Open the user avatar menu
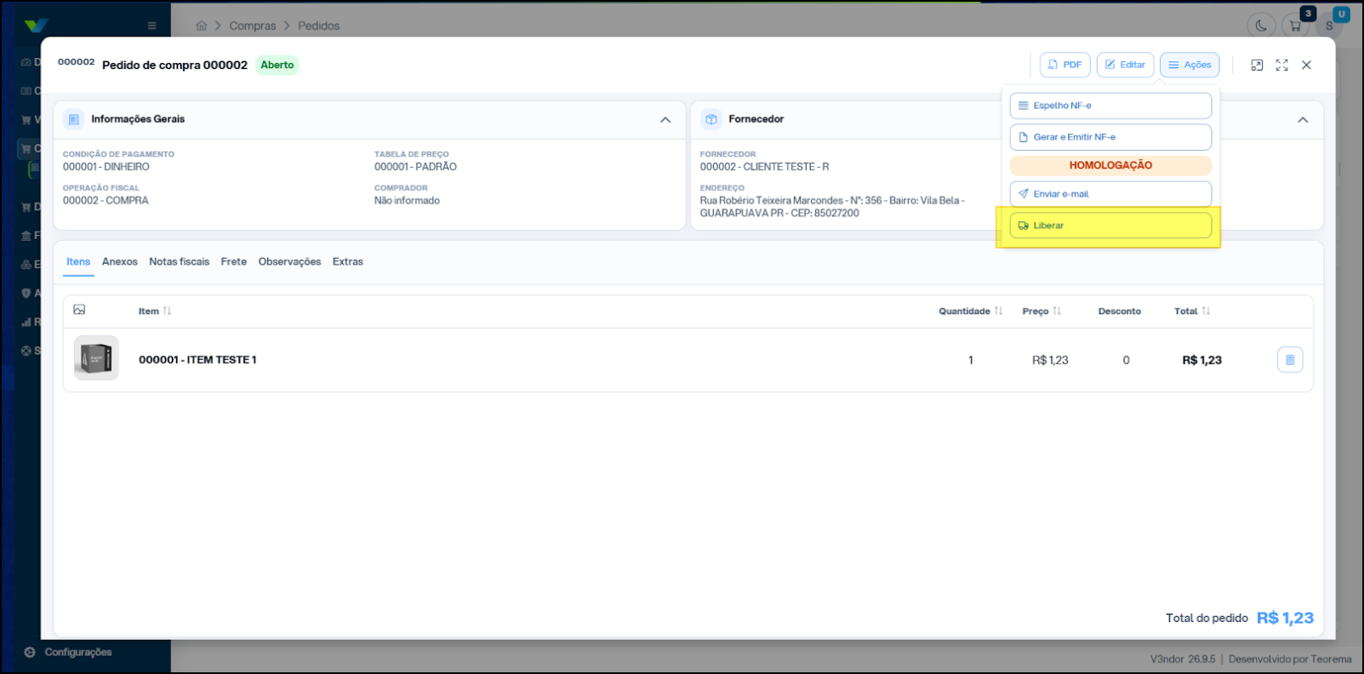1364x674 pixels. 1329,26
